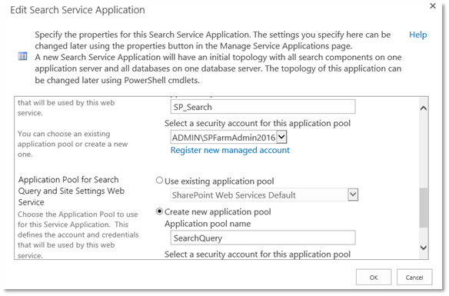
Task: Click 'Select a security account' label above ADMIN dropdown
Action: (x=258, y=123)
